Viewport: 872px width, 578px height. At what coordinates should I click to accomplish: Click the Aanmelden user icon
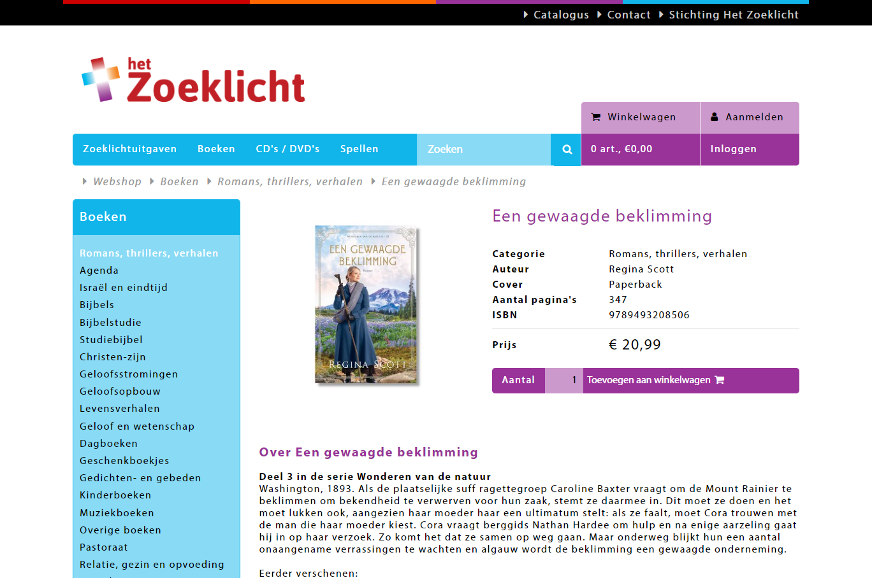click(x=715, y=117)
